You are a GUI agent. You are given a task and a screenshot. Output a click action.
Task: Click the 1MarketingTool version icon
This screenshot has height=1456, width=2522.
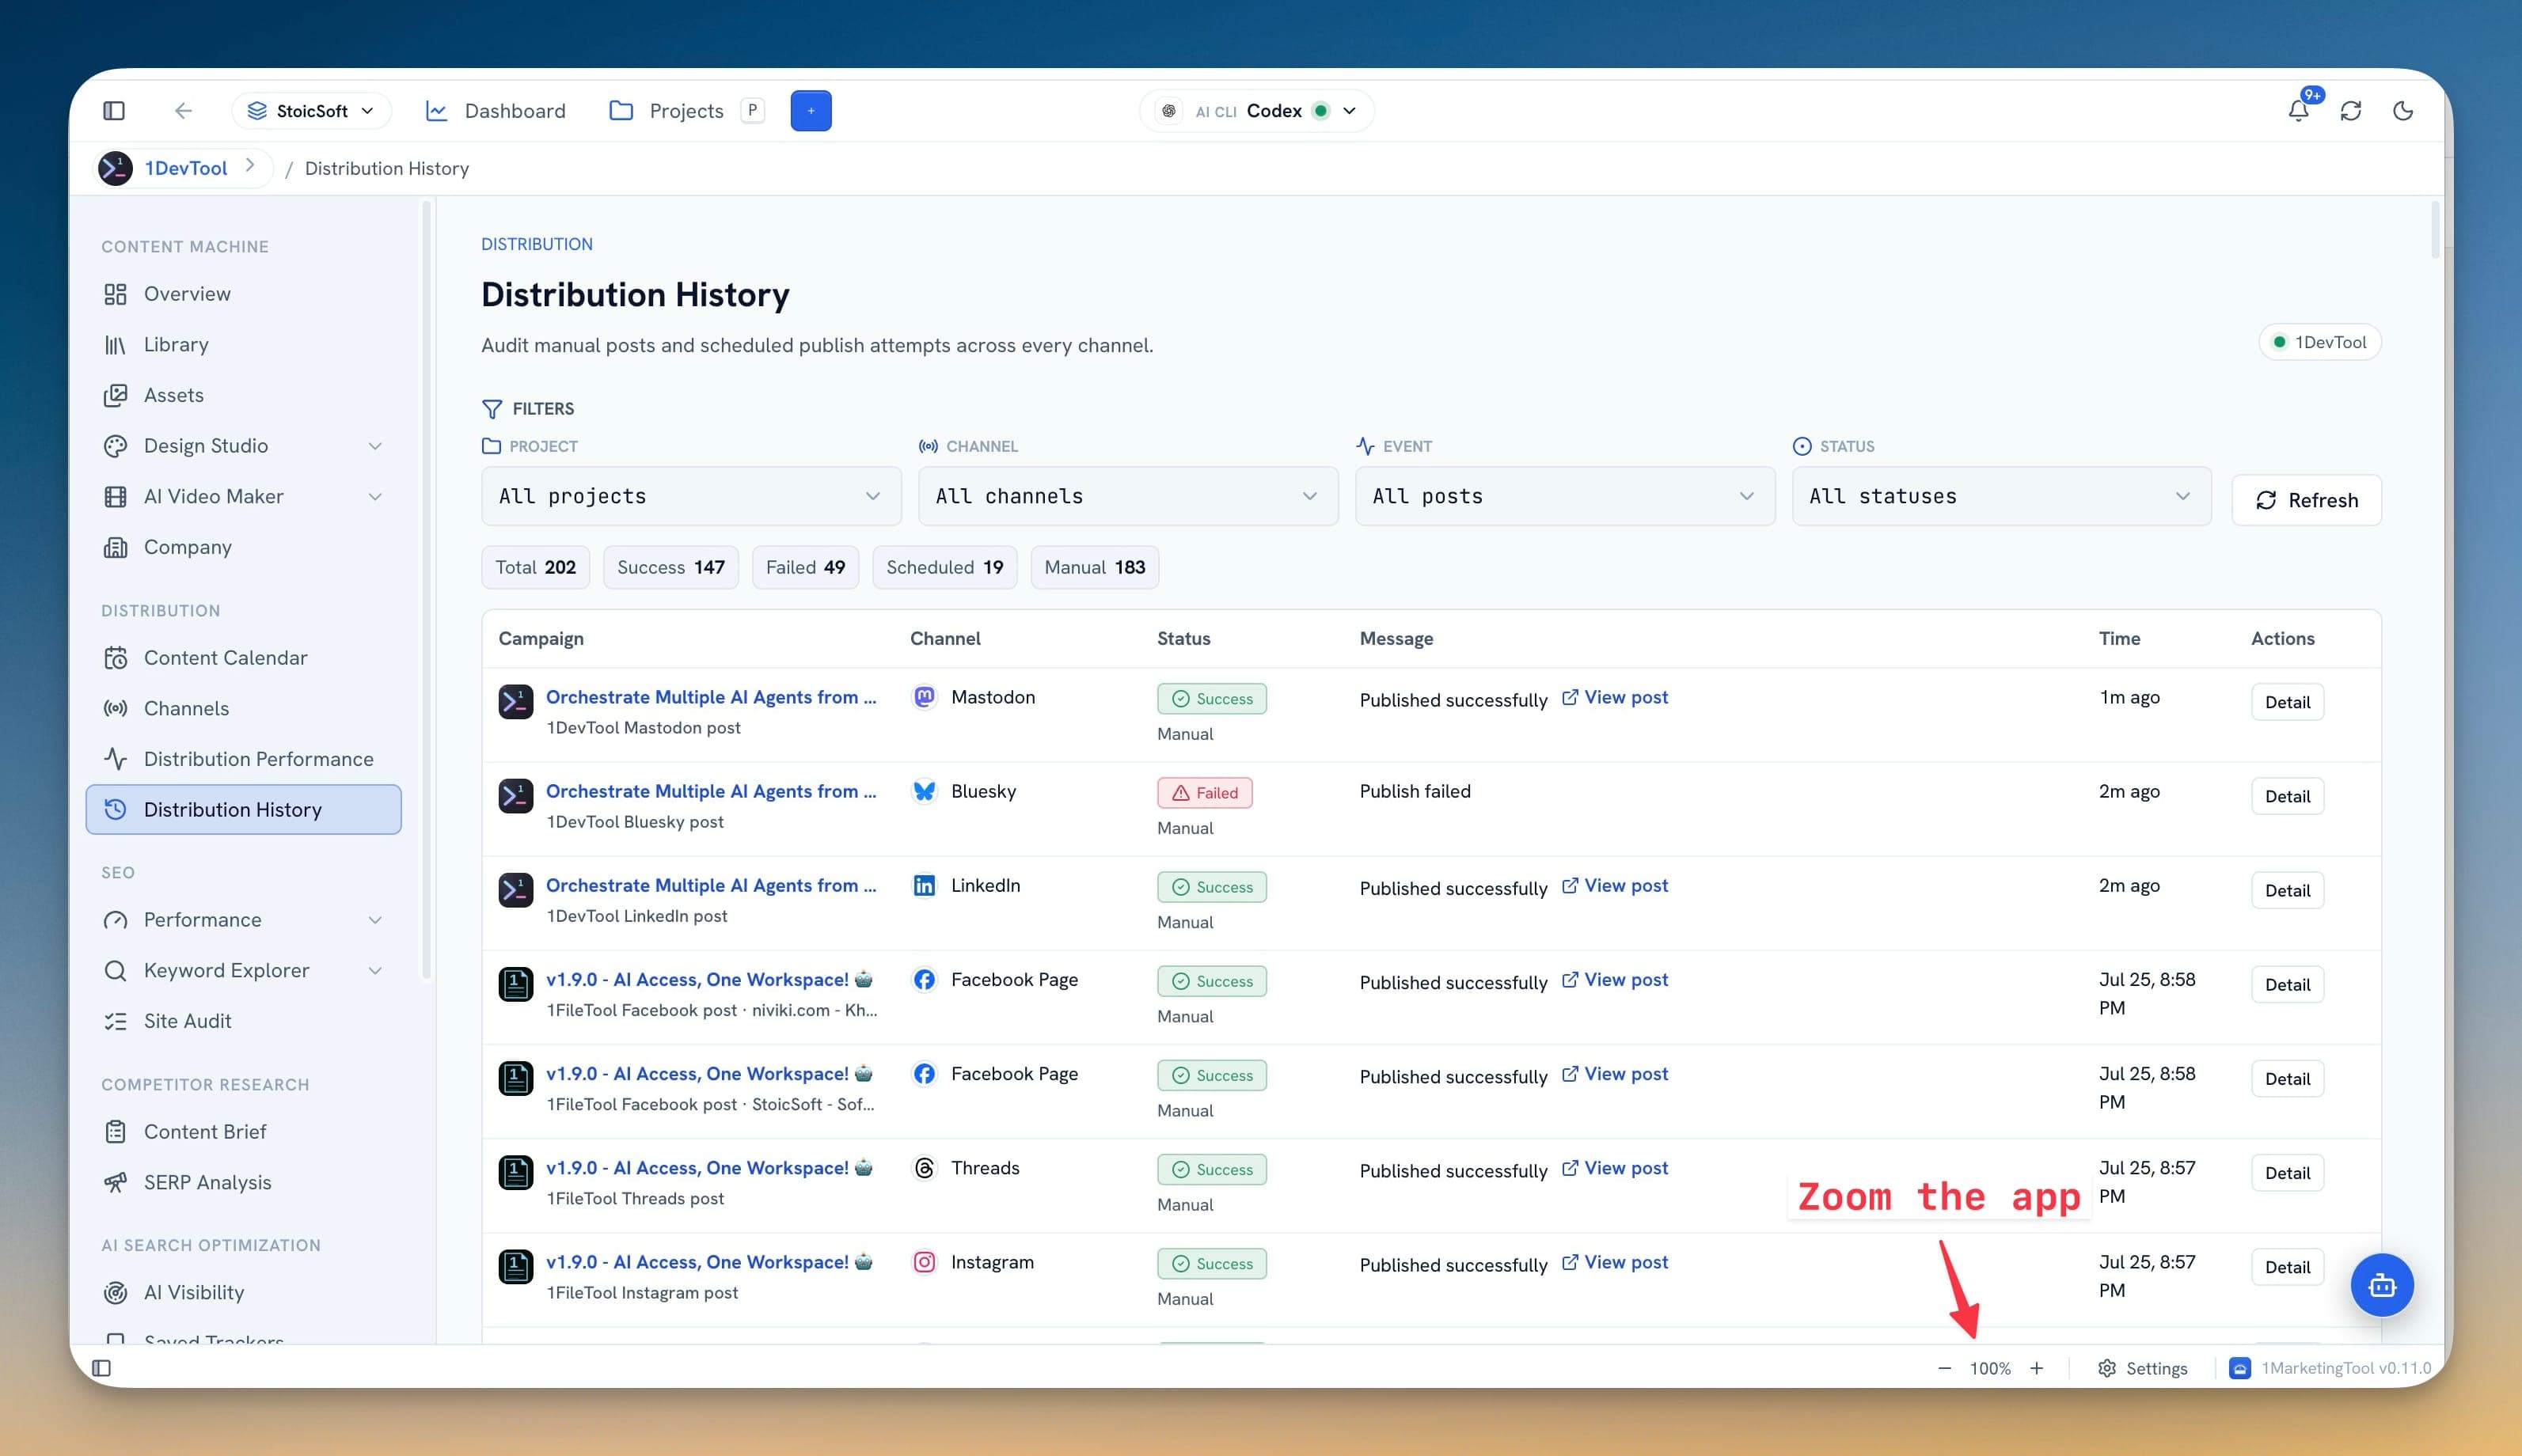[x=2240, y=1368]
